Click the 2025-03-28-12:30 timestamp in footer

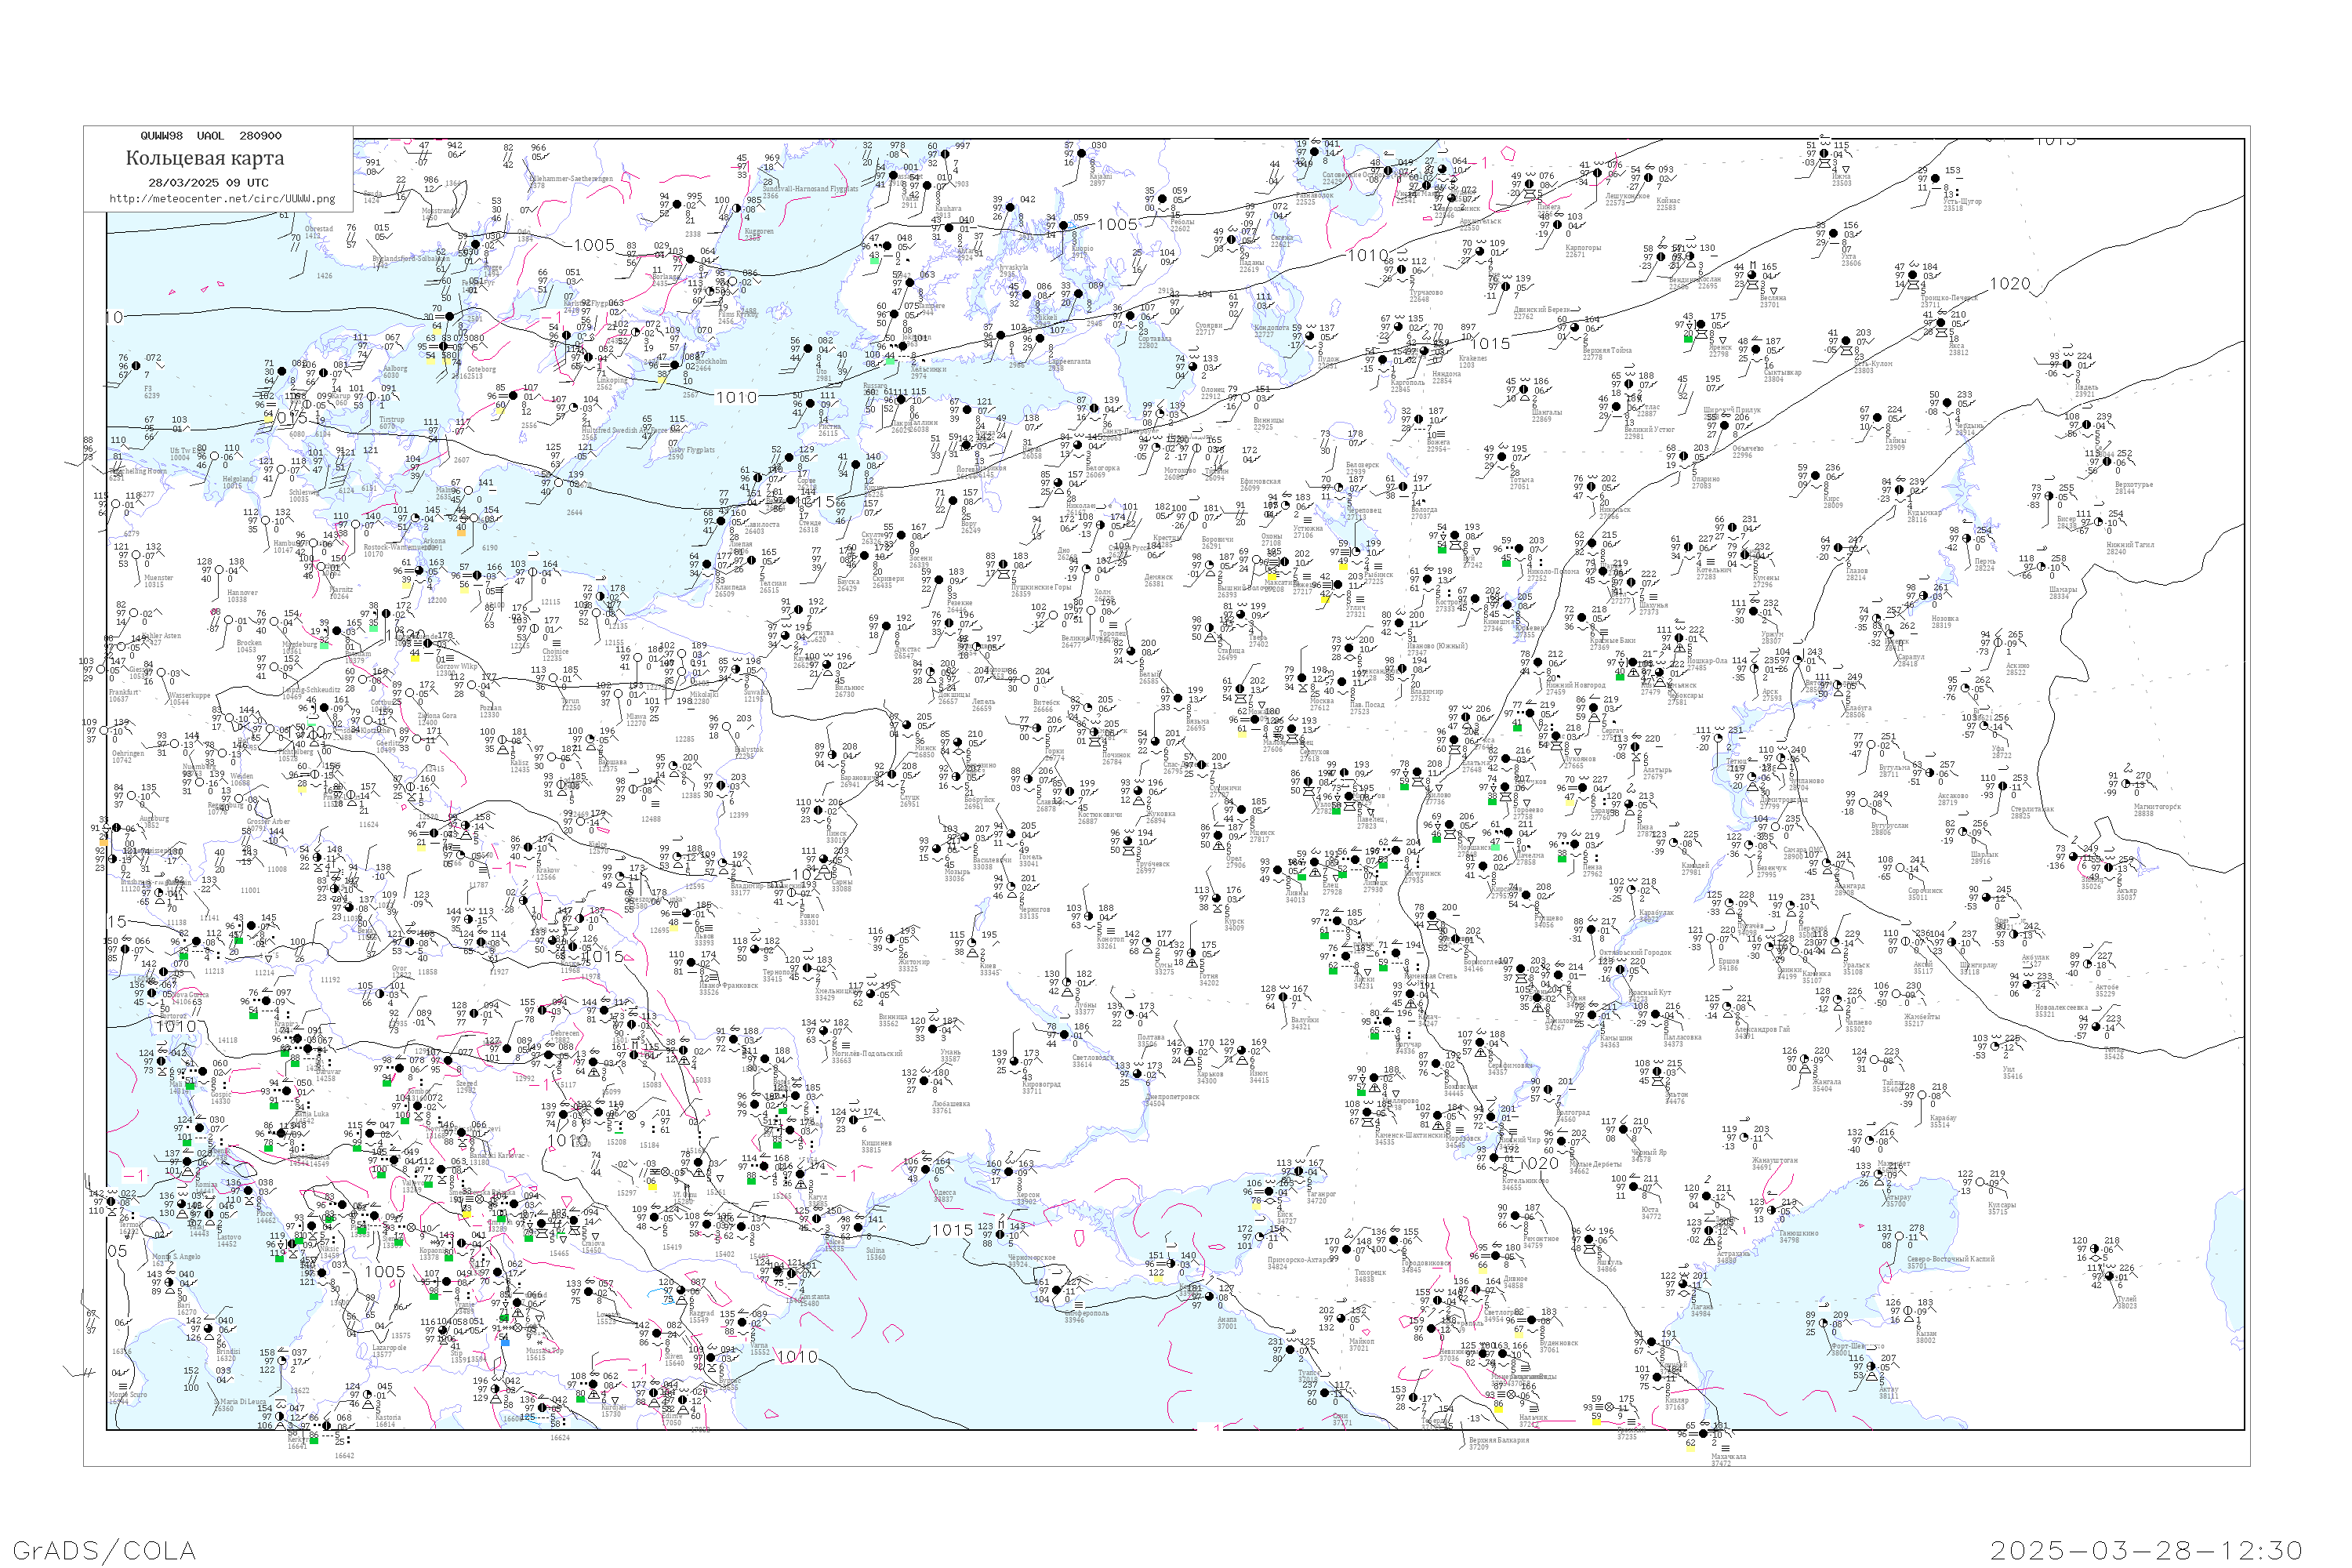[2146, 1550]
